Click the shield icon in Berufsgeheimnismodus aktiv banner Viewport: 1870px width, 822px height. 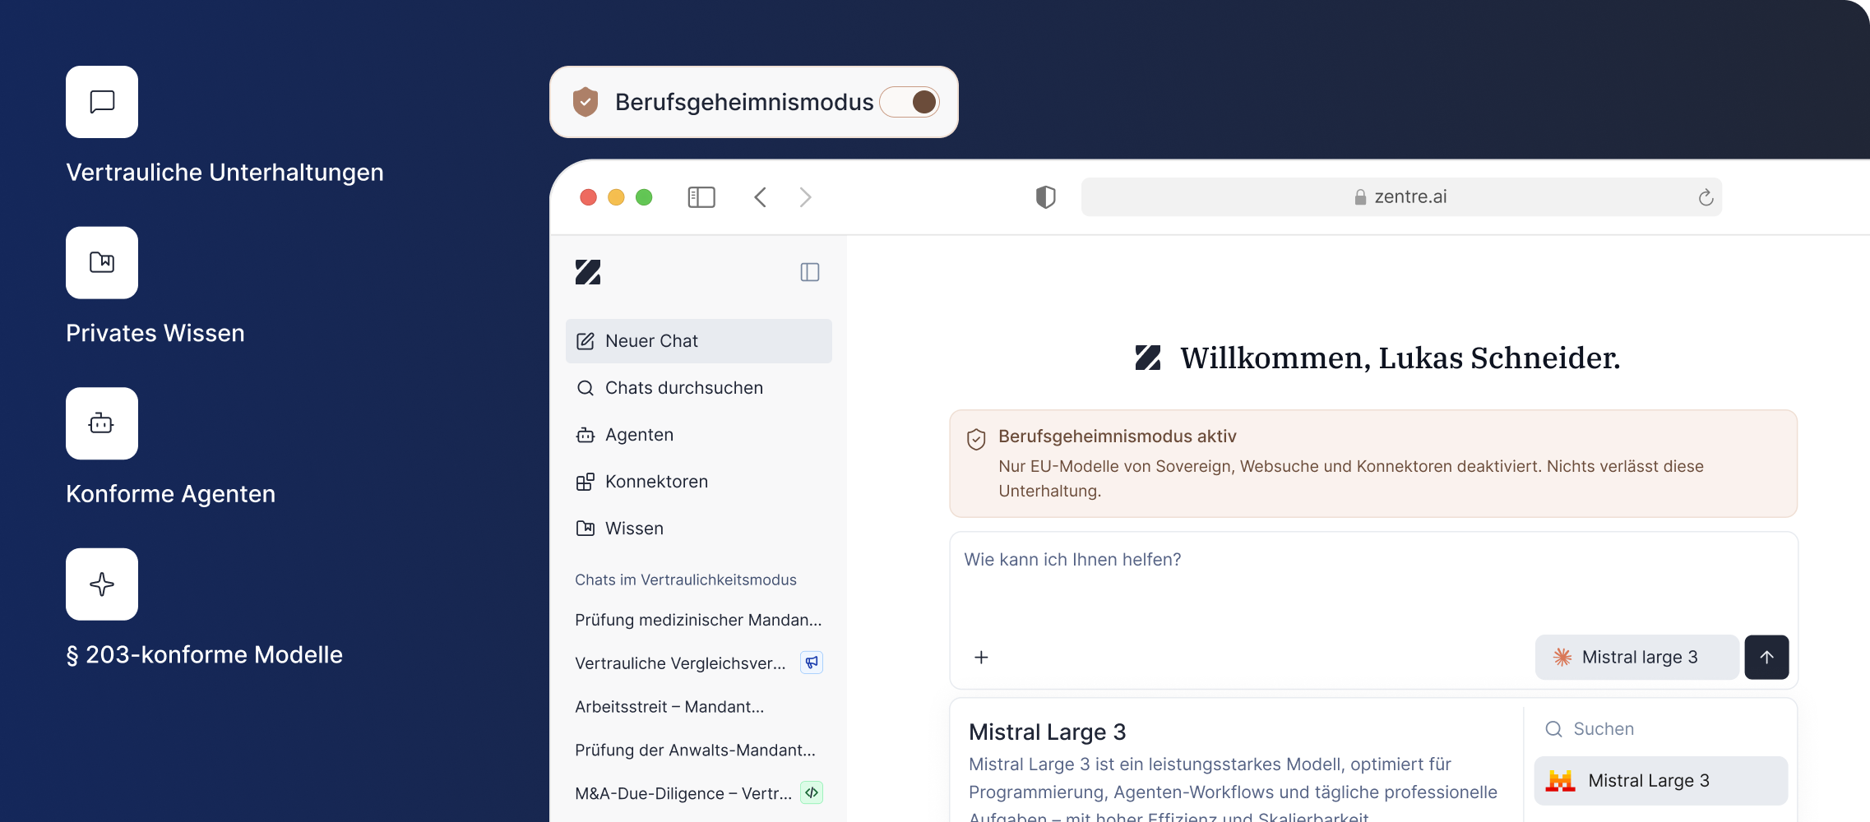click(x=976, y=439)
